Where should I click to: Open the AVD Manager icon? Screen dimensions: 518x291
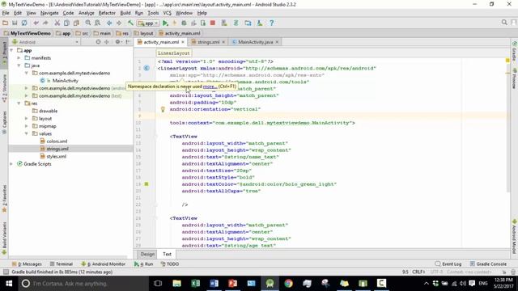point(224,23)
